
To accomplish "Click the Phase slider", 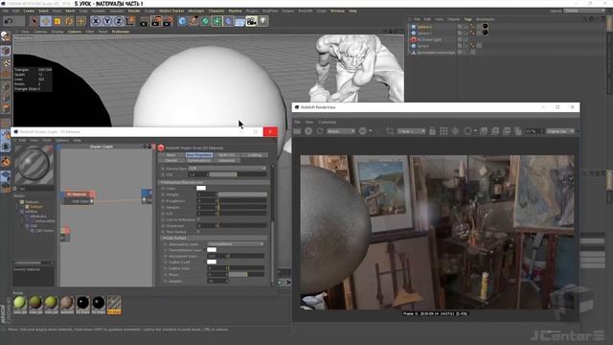I will (247, 275).
